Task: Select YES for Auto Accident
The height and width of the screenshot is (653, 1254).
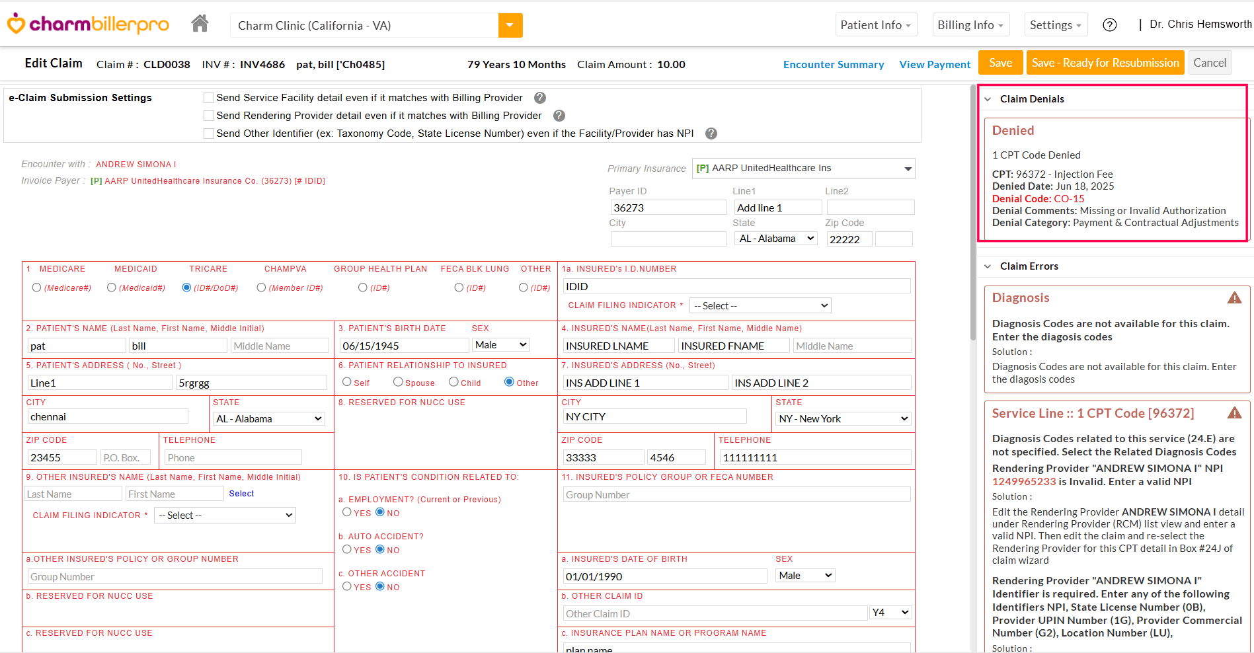Action: click(346, 549)
